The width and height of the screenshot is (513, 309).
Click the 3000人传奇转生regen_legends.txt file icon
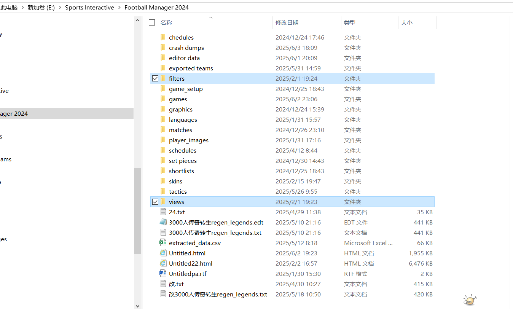[x=163, y=233]
